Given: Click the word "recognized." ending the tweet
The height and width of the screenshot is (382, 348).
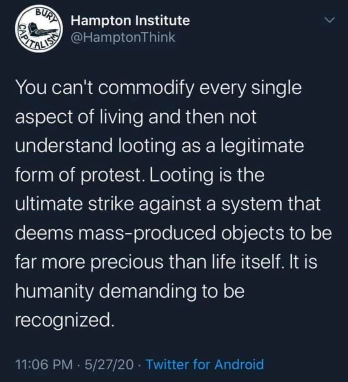Looking at the screenshot, I should point(65,321).
